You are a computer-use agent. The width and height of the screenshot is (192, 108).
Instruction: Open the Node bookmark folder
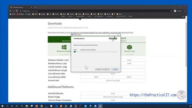[93, 14]
